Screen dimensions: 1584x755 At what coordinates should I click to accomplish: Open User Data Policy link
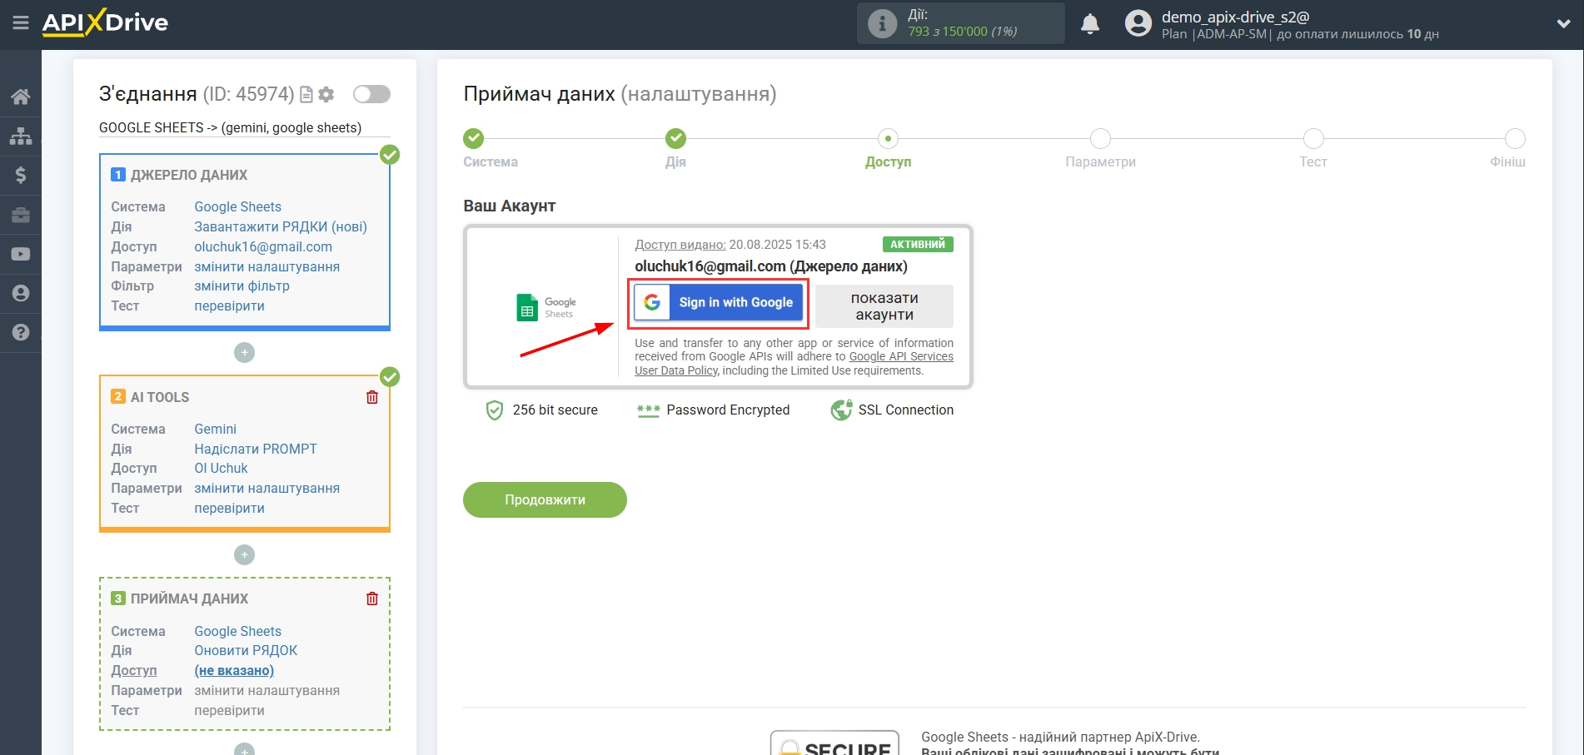click(x=676, y=370)
